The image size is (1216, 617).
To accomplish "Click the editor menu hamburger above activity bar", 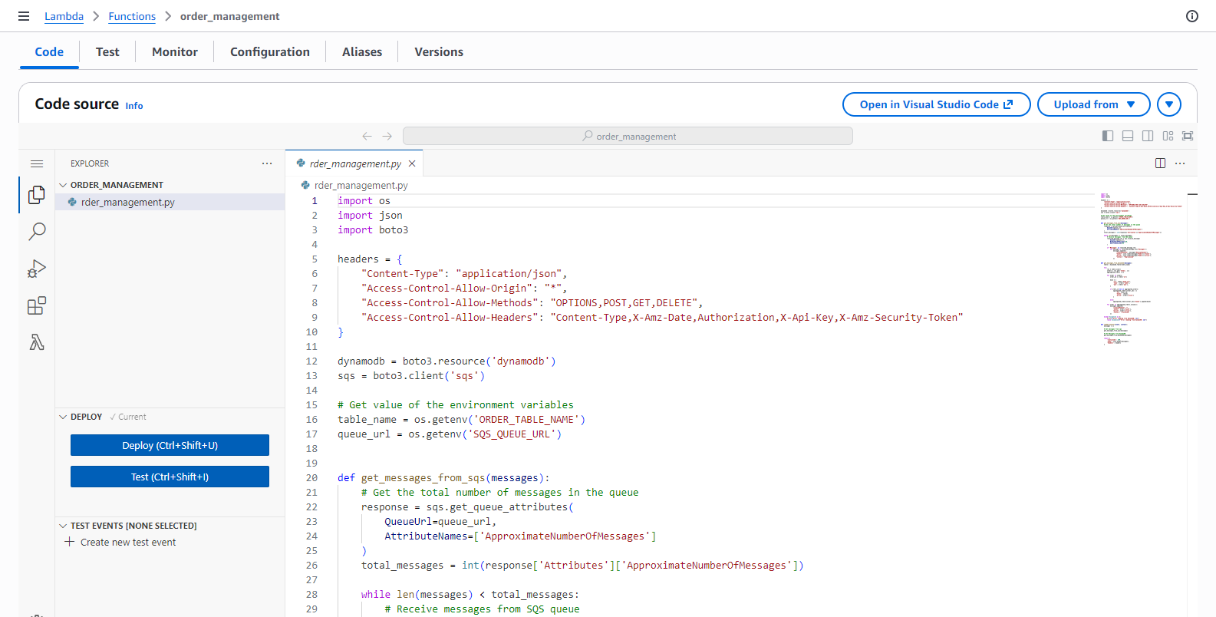I will (37, 163).
